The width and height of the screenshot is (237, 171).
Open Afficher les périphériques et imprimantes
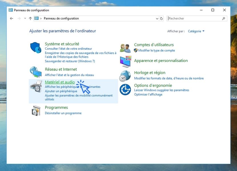point(73,87)
